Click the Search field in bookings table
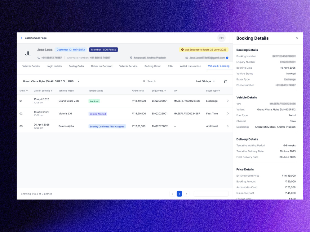This screenshot has width=310, height=232. pyautogui.click(x=151, y=81)
